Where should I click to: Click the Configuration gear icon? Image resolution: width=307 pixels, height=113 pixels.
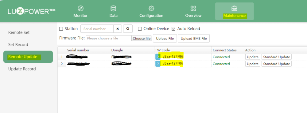click(151, 9)
